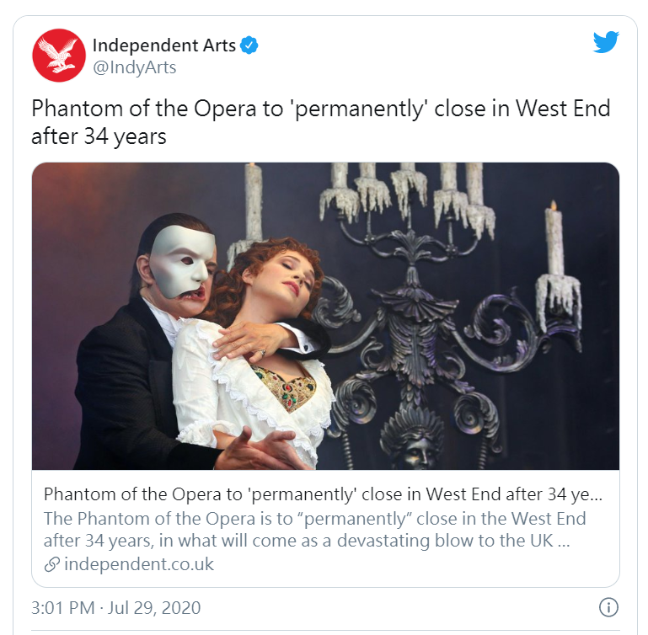Click the independent.co.uk domain link
Screen dimensions: 648x635
(139, 564)
